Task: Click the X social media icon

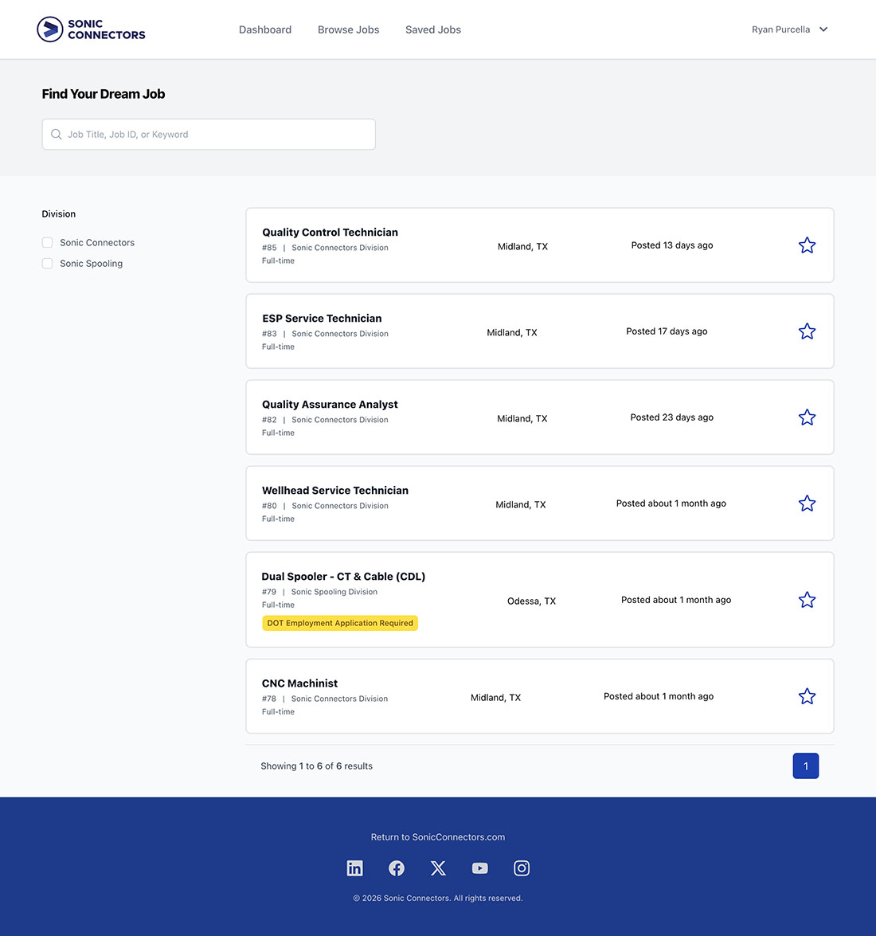Action: 438,868
